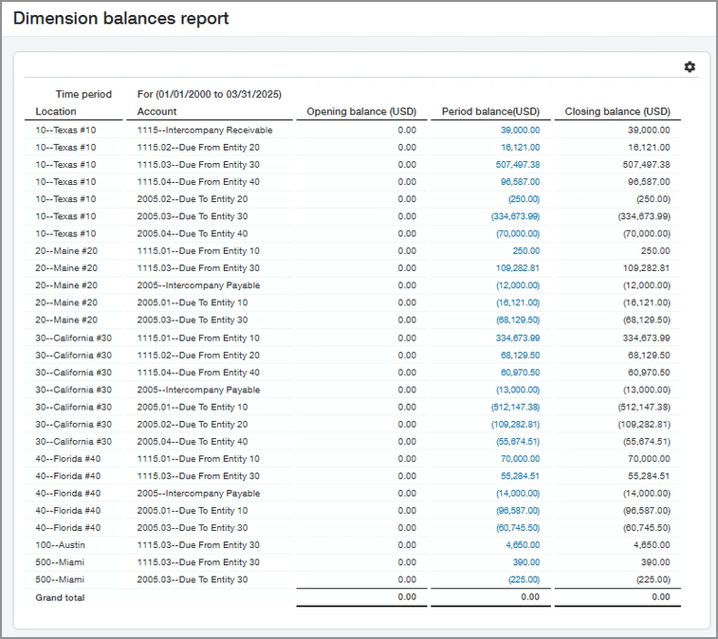Open the (225.00) Miami period balance
This screenshot has width=718, height=639.
(x=523, y=579)
